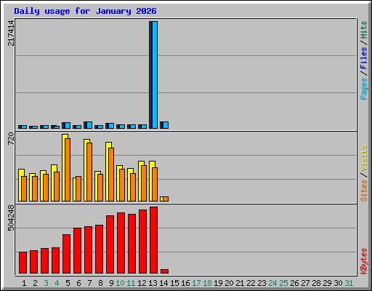Click day label 7 on the x-axis

pos(89,283)
